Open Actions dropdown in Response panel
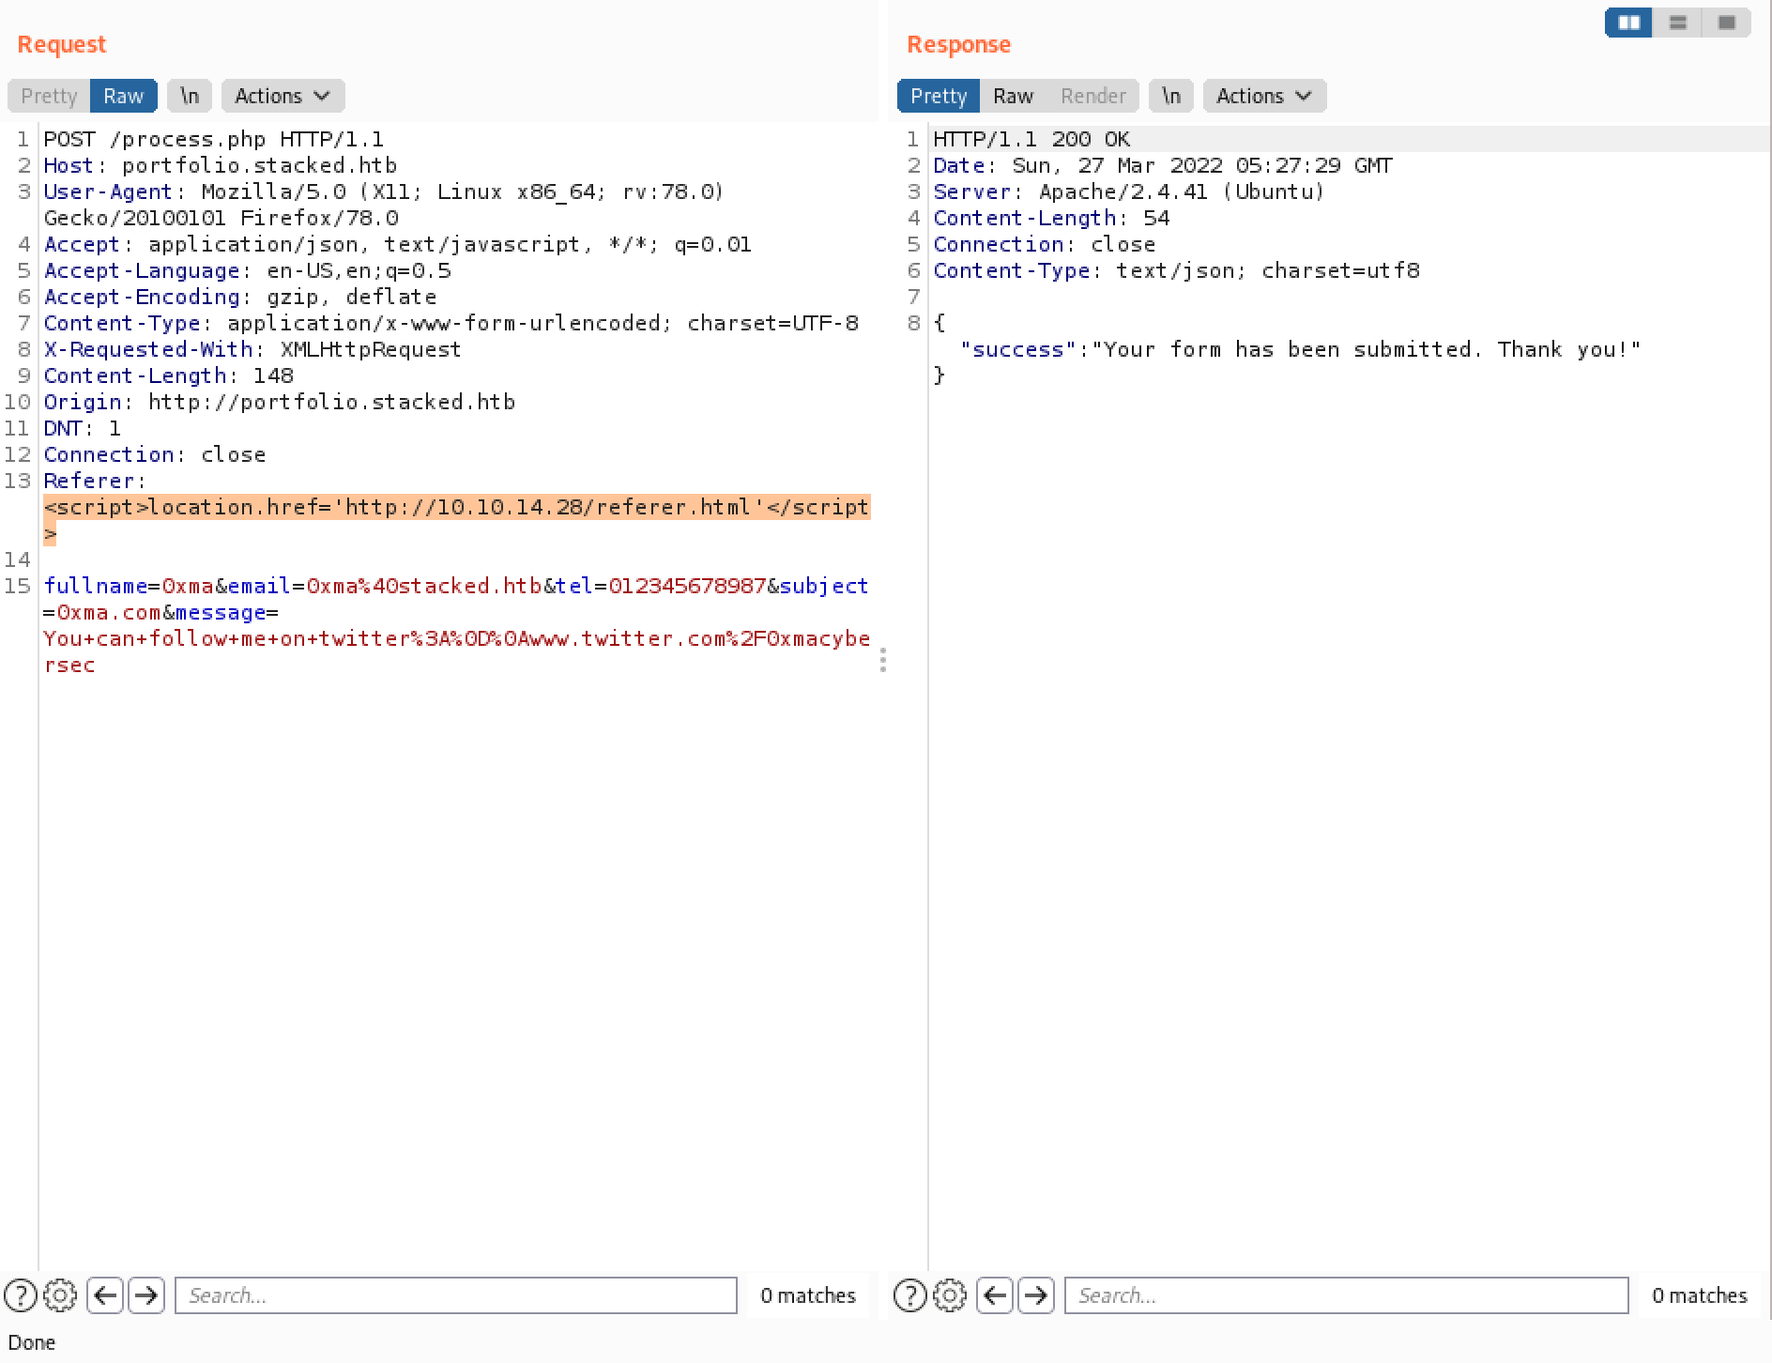 (1264, 96)
